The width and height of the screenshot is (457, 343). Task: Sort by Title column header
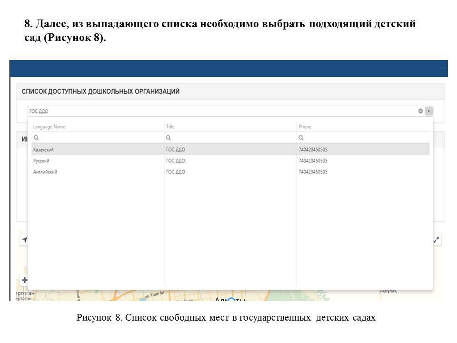click(x=170, y=127)
